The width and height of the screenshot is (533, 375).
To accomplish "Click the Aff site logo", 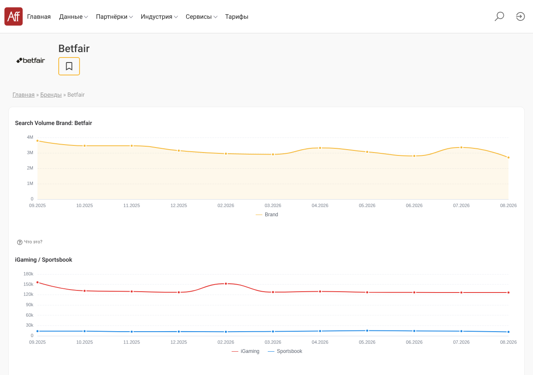I will [x=13, y=16].
